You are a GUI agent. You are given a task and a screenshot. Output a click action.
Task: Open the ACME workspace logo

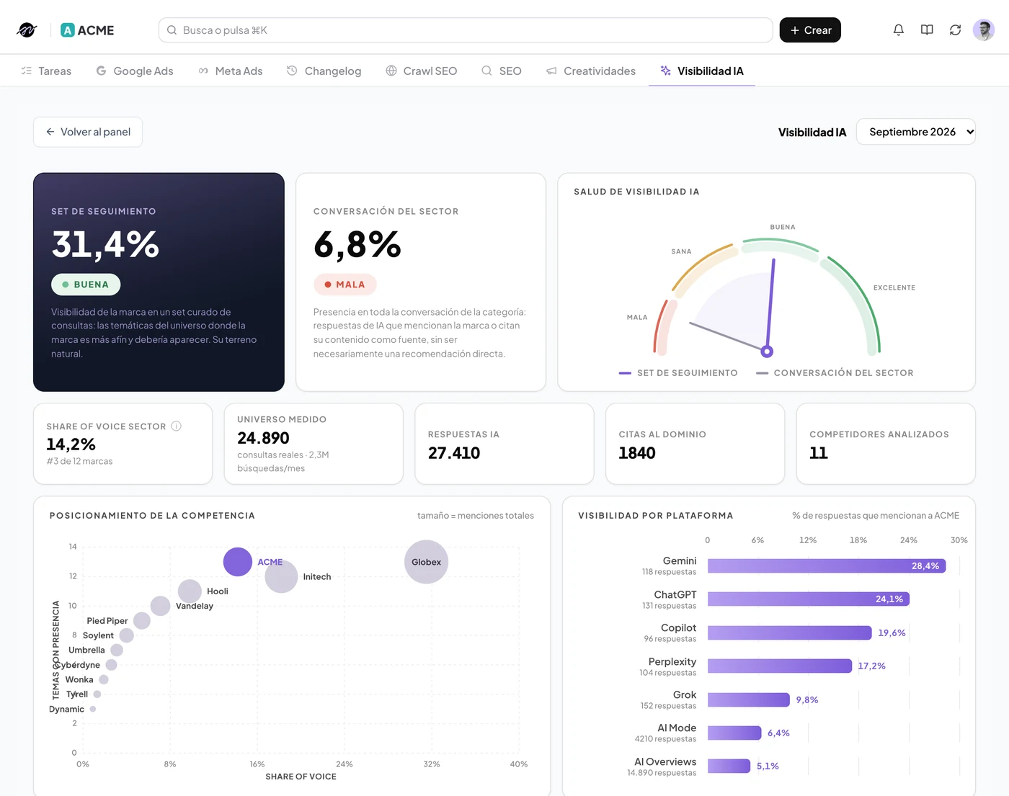(x=87, y=30)
